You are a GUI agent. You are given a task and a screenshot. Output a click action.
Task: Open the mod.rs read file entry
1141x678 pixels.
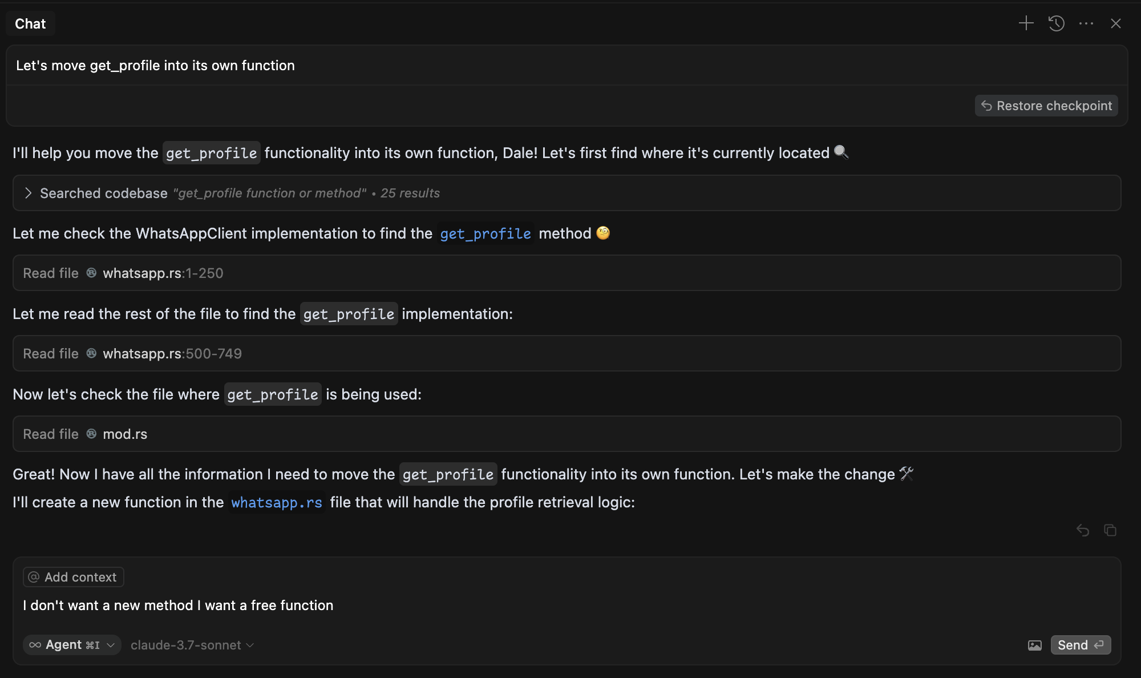pyautogui.click(x=567, y=434)
